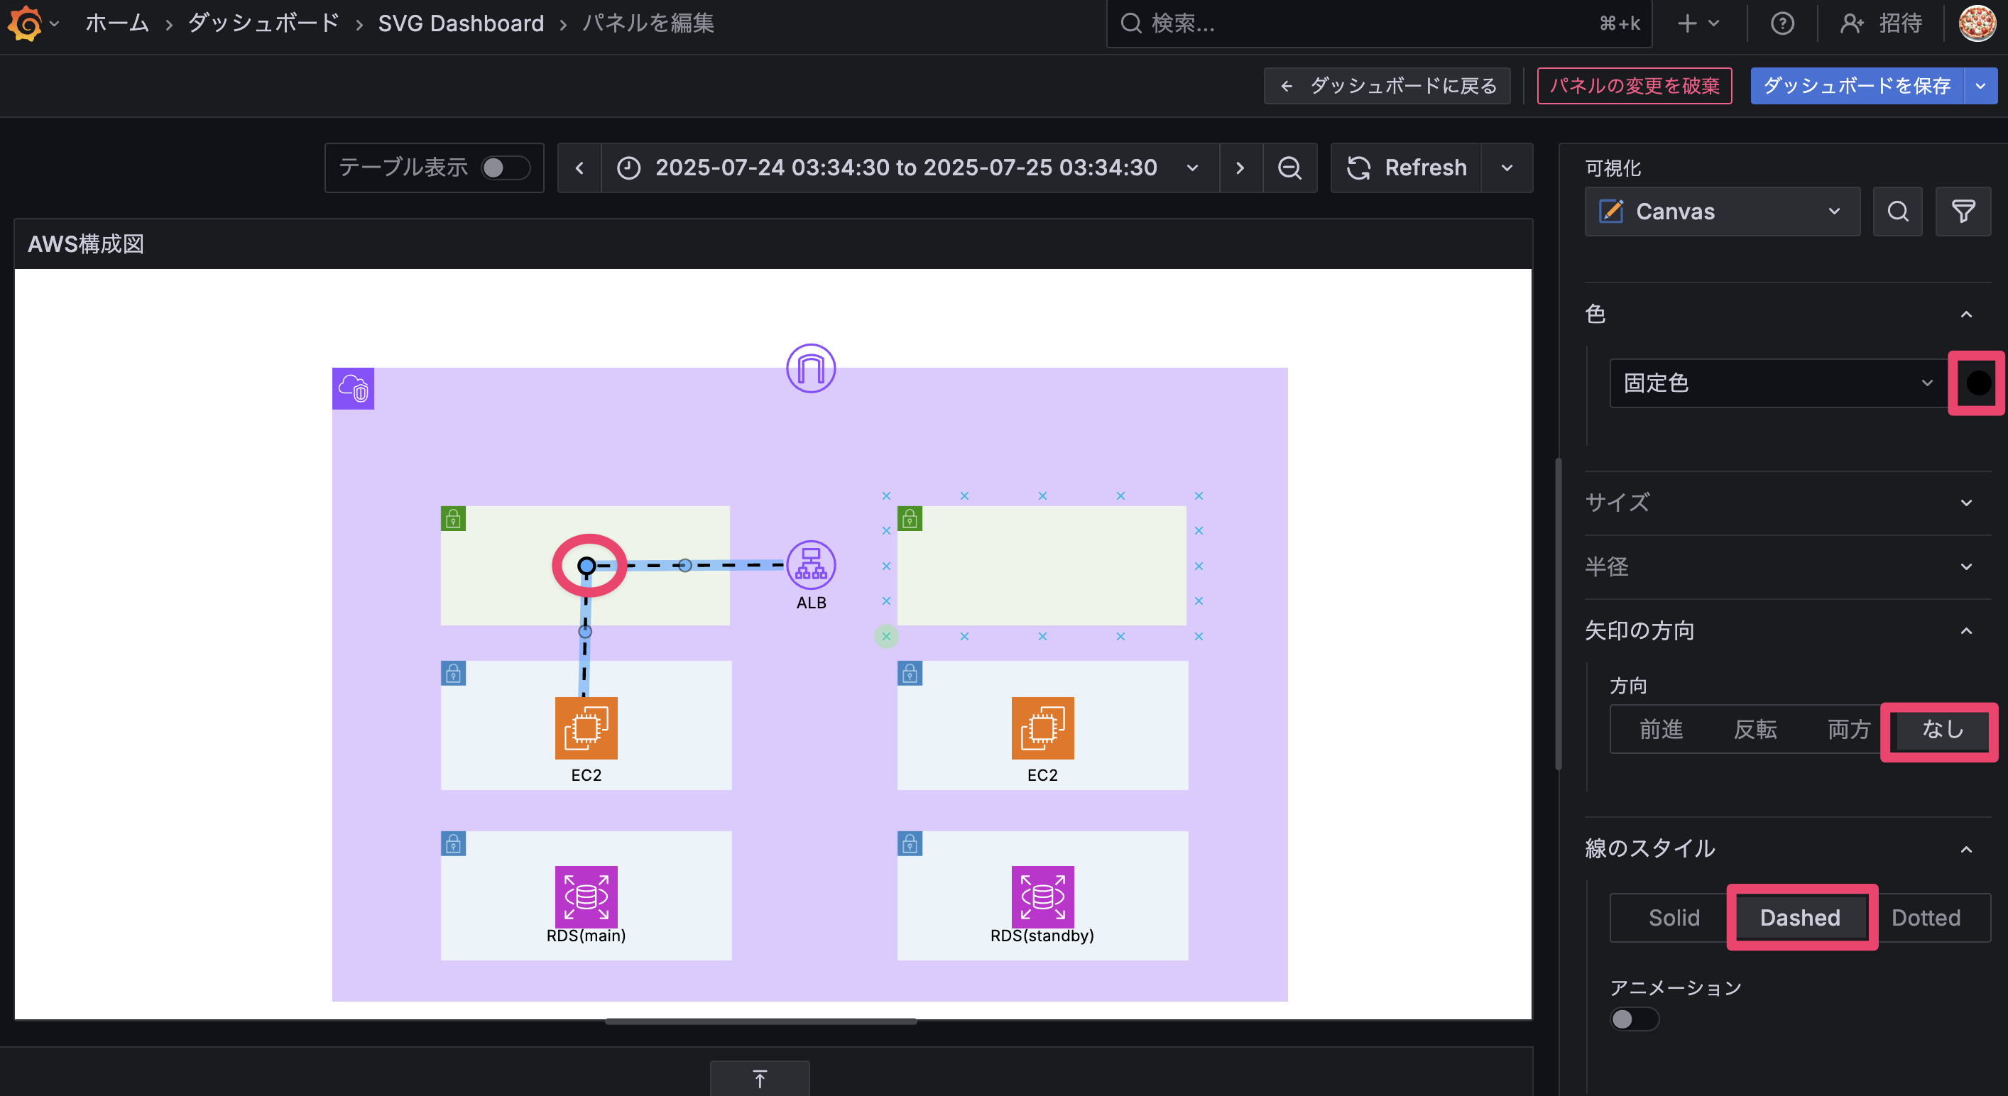Set arrow direction to 両方
The image size is (2008, 1096).
(1849, 729)
